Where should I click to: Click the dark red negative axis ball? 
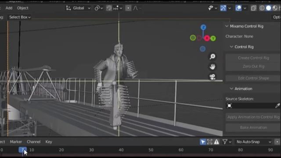coord(199,38)
